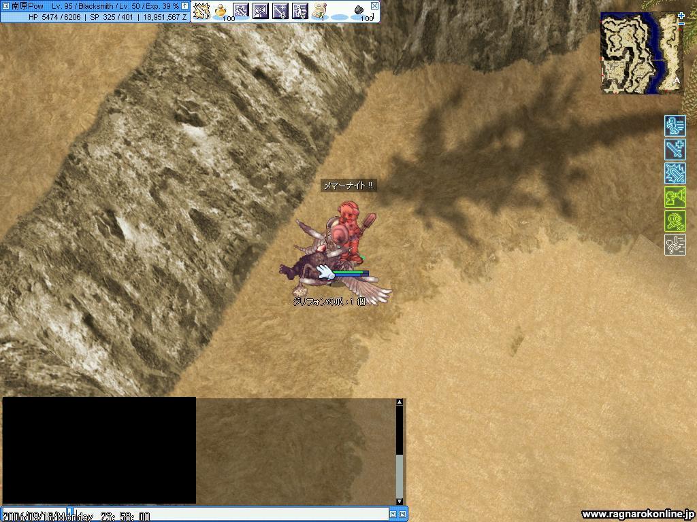Click the green shouting-face buff status icon
Screen dimensions: 697x522
pyautogui.click(x=675, y=197)
